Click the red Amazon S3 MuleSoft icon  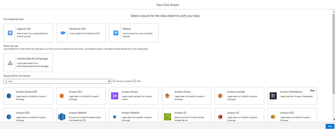coord(220,117)
